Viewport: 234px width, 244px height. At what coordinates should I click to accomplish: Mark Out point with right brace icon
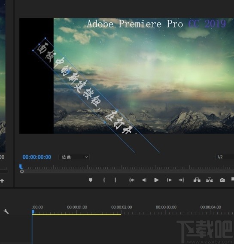tap(115, 180)
